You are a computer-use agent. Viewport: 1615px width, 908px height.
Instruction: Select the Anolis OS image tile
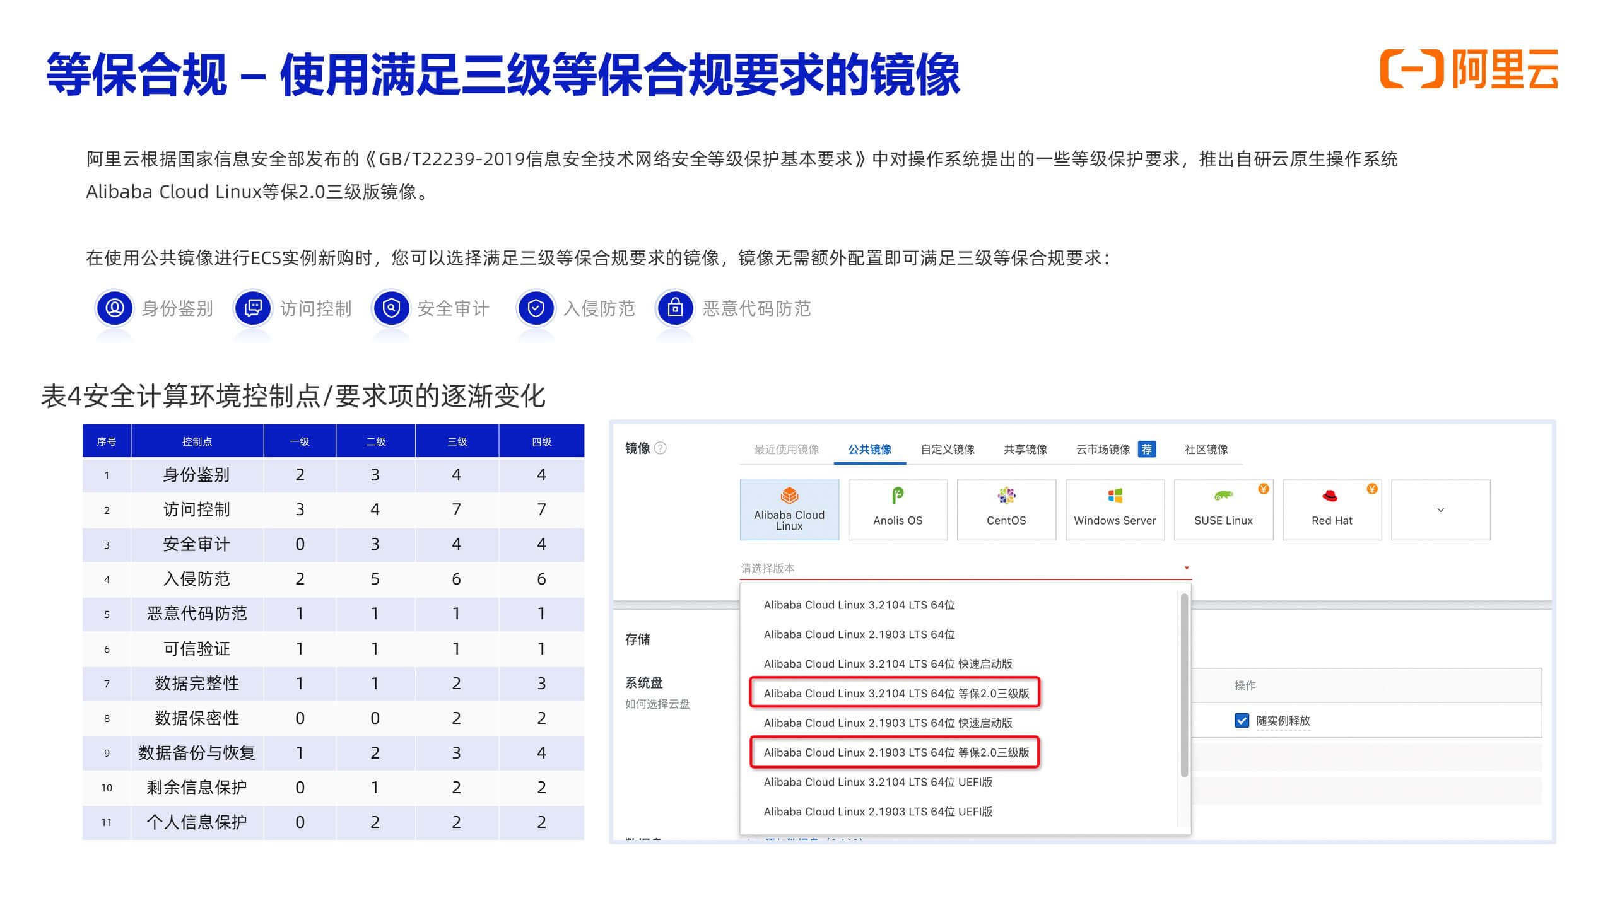(898, 509)
